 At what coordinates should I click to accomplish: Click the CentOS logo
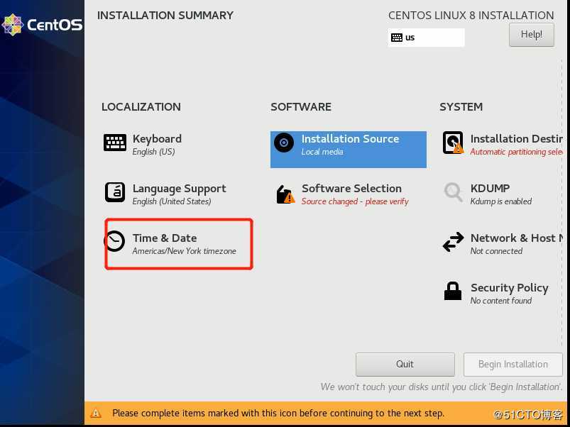tap(42, 25)
